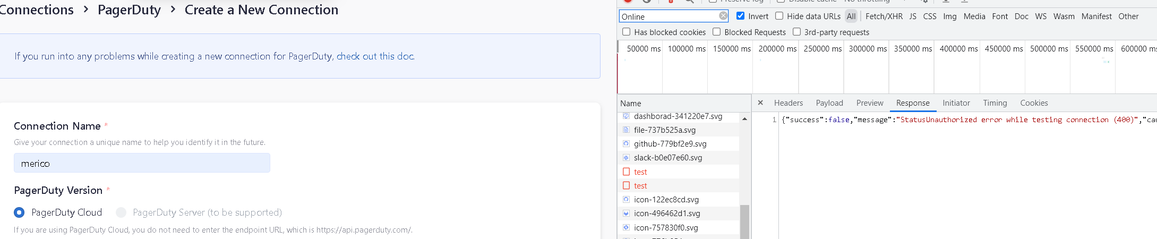1157x239 pixels.
Task: Click the dashborad-341220e7.svg file icon
Action: coord(626,116)
